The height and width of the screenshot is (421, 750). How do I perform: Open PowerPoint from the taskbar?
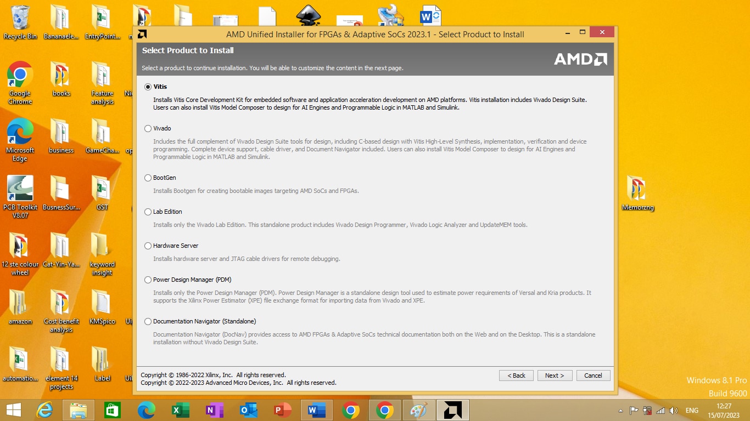(283, 410)
